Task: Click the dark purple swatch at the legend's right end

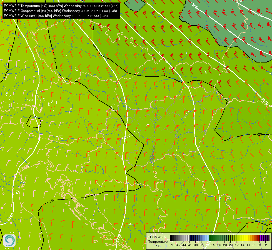Action: click(268, 238)
